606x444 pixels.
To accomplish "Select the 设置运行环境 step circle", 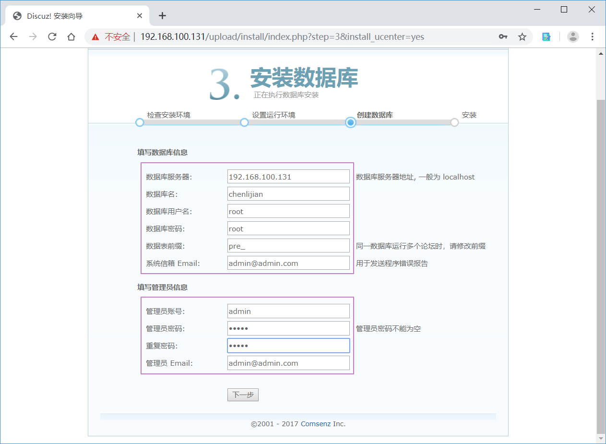I will tap(244, 122).
